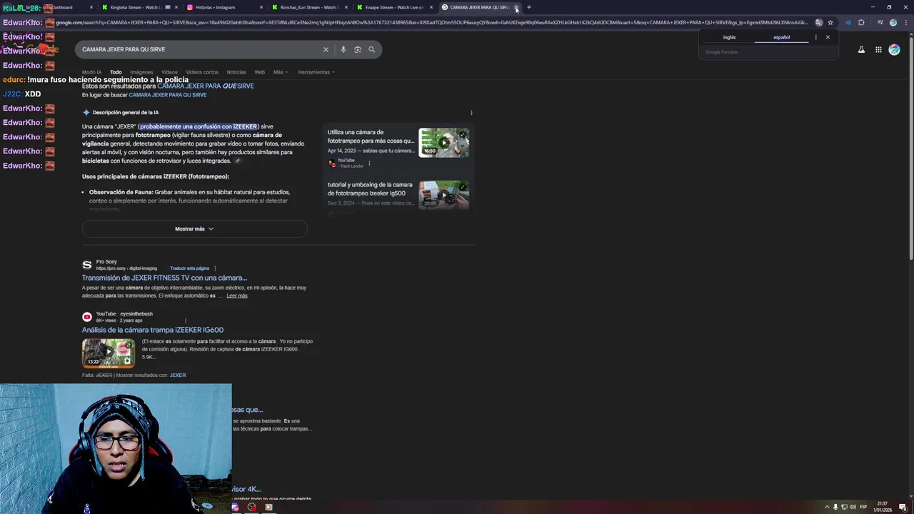Open taskbar clock showing 21:37
914x514 pixels.
point(883,507)
